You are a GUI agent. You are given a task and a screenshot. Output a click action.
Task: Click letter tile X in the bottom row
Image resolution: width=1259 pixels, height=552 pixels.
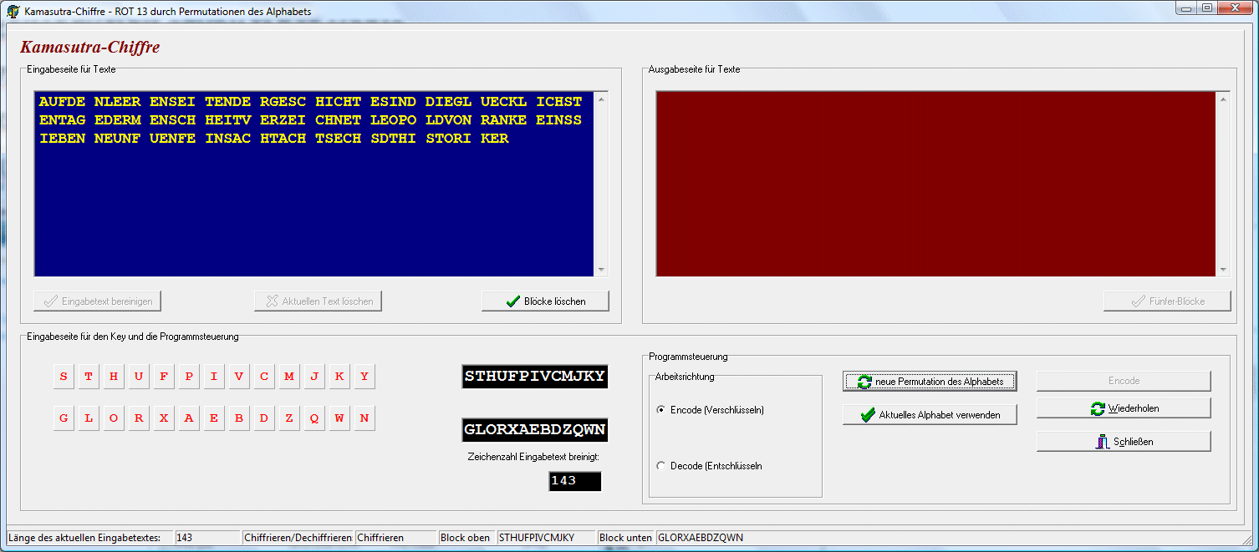click(x=164, y=418)
